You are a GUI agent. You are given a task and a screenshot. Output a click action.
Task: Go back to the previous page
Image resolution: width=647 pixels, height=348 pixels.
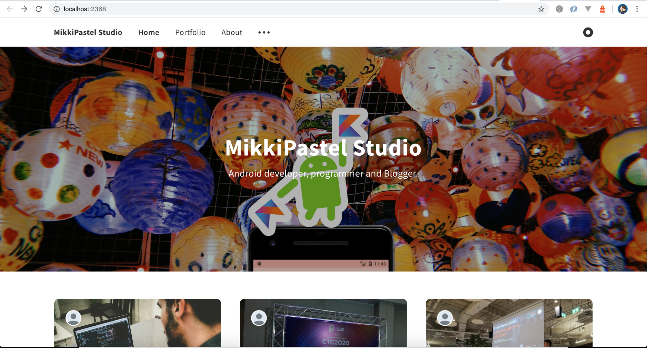coord(10,9)
